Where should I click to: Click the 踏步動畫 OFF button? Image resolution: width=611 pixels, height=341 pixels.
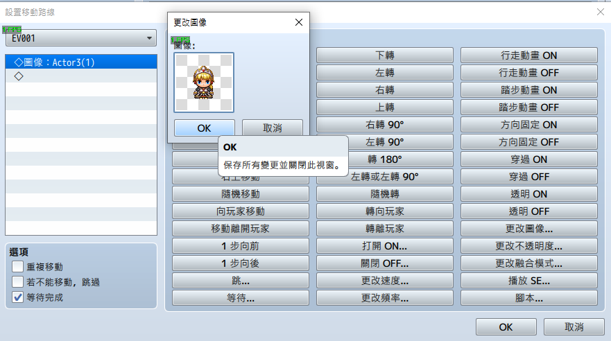pos(528,107)
